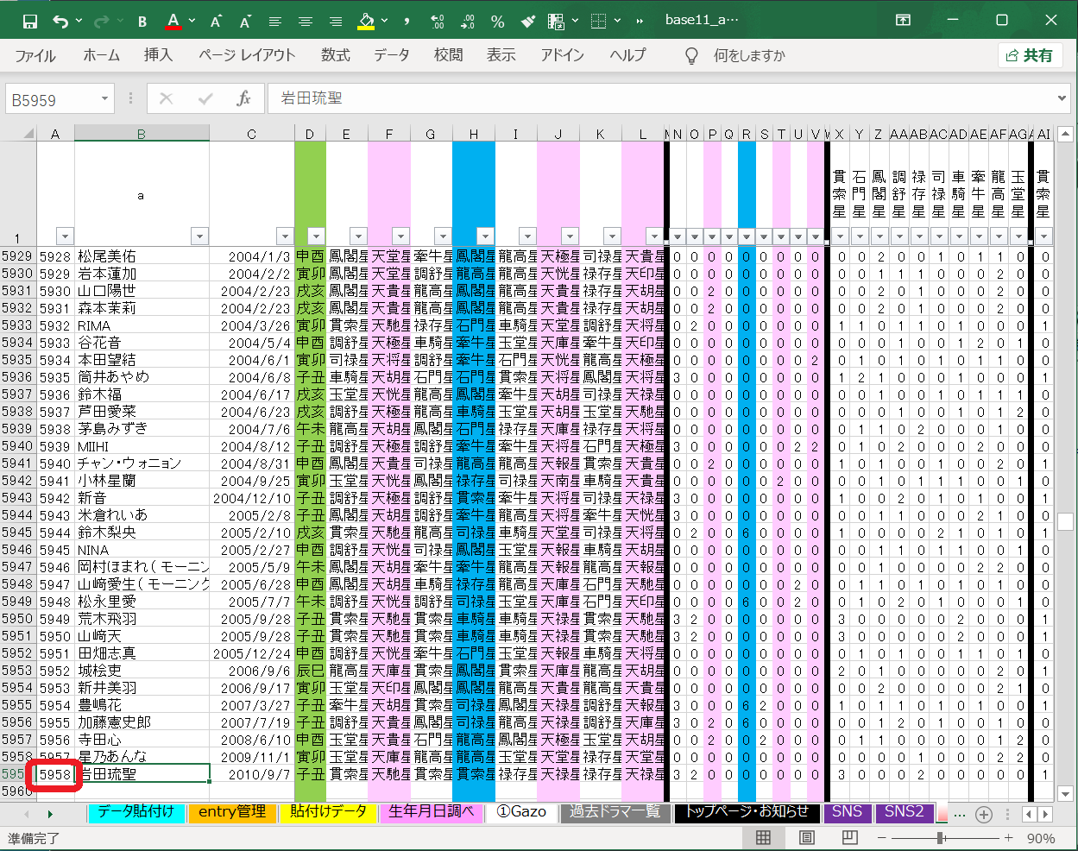
Task: Expand the Name Box dropdown arrow
Action: point(104,98)
